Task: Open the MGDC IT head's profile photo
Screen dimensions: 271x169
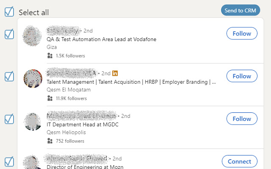Action: pyautogui.click(x=33, y=122)
